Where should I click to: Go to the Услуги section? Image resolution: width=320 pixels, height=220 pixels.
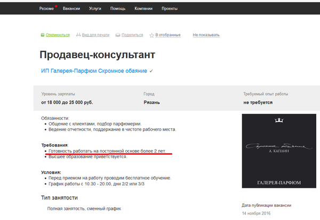pyautogui.click(x=95, y=9)
